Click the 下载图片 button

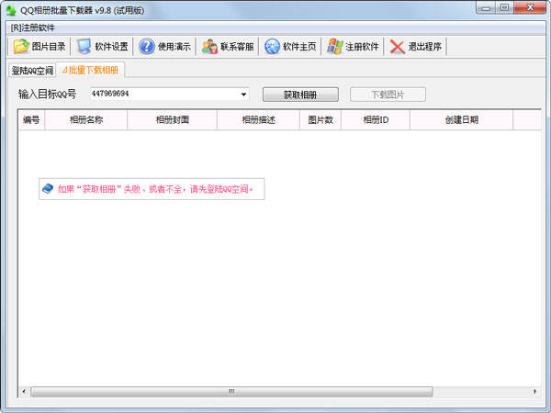click(x=388, y=95)
